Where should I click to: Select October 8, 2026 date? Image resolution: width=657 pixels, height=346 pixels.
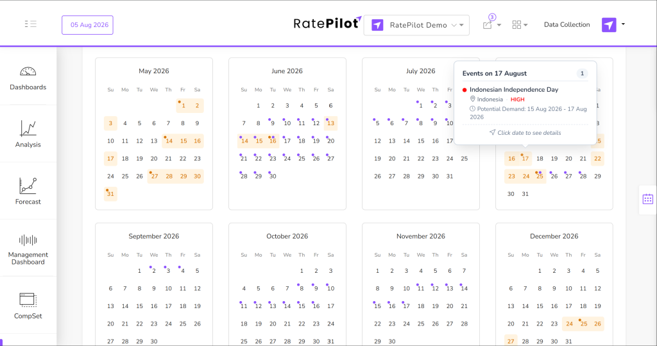[302, 288]
